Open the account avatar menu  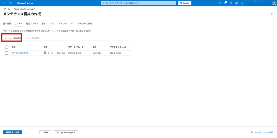[274, 3]
